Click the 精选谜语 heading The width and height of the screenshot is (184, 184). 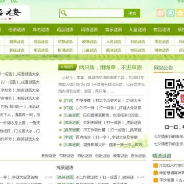click(162, 156)
